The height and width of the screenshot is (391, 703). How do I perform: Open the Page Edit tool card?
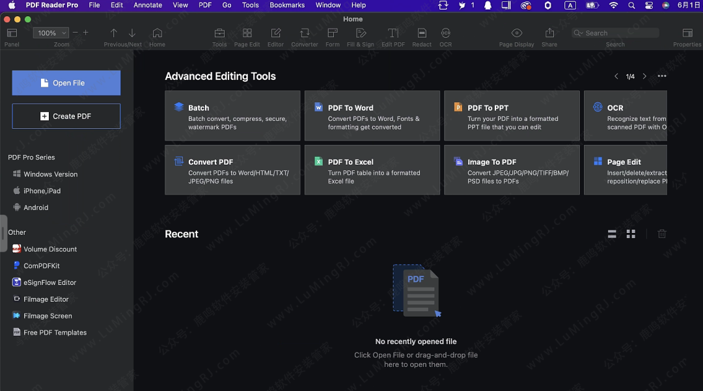click(x=626, y=170)
